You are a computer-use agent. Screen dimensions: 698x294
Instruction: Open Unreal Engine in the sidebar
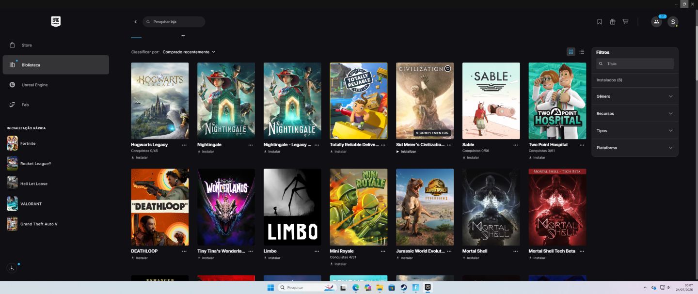(56, 85)
